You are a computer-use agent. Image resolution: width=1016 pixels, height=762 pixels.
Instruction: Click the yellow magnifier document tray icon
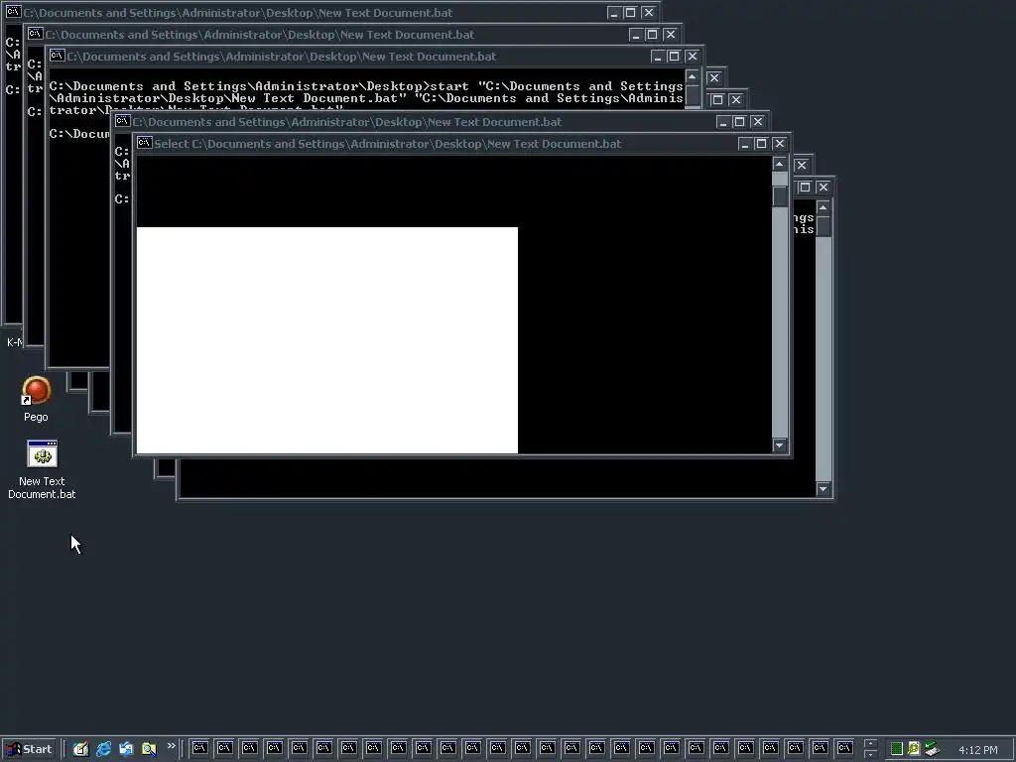[914, 749]
